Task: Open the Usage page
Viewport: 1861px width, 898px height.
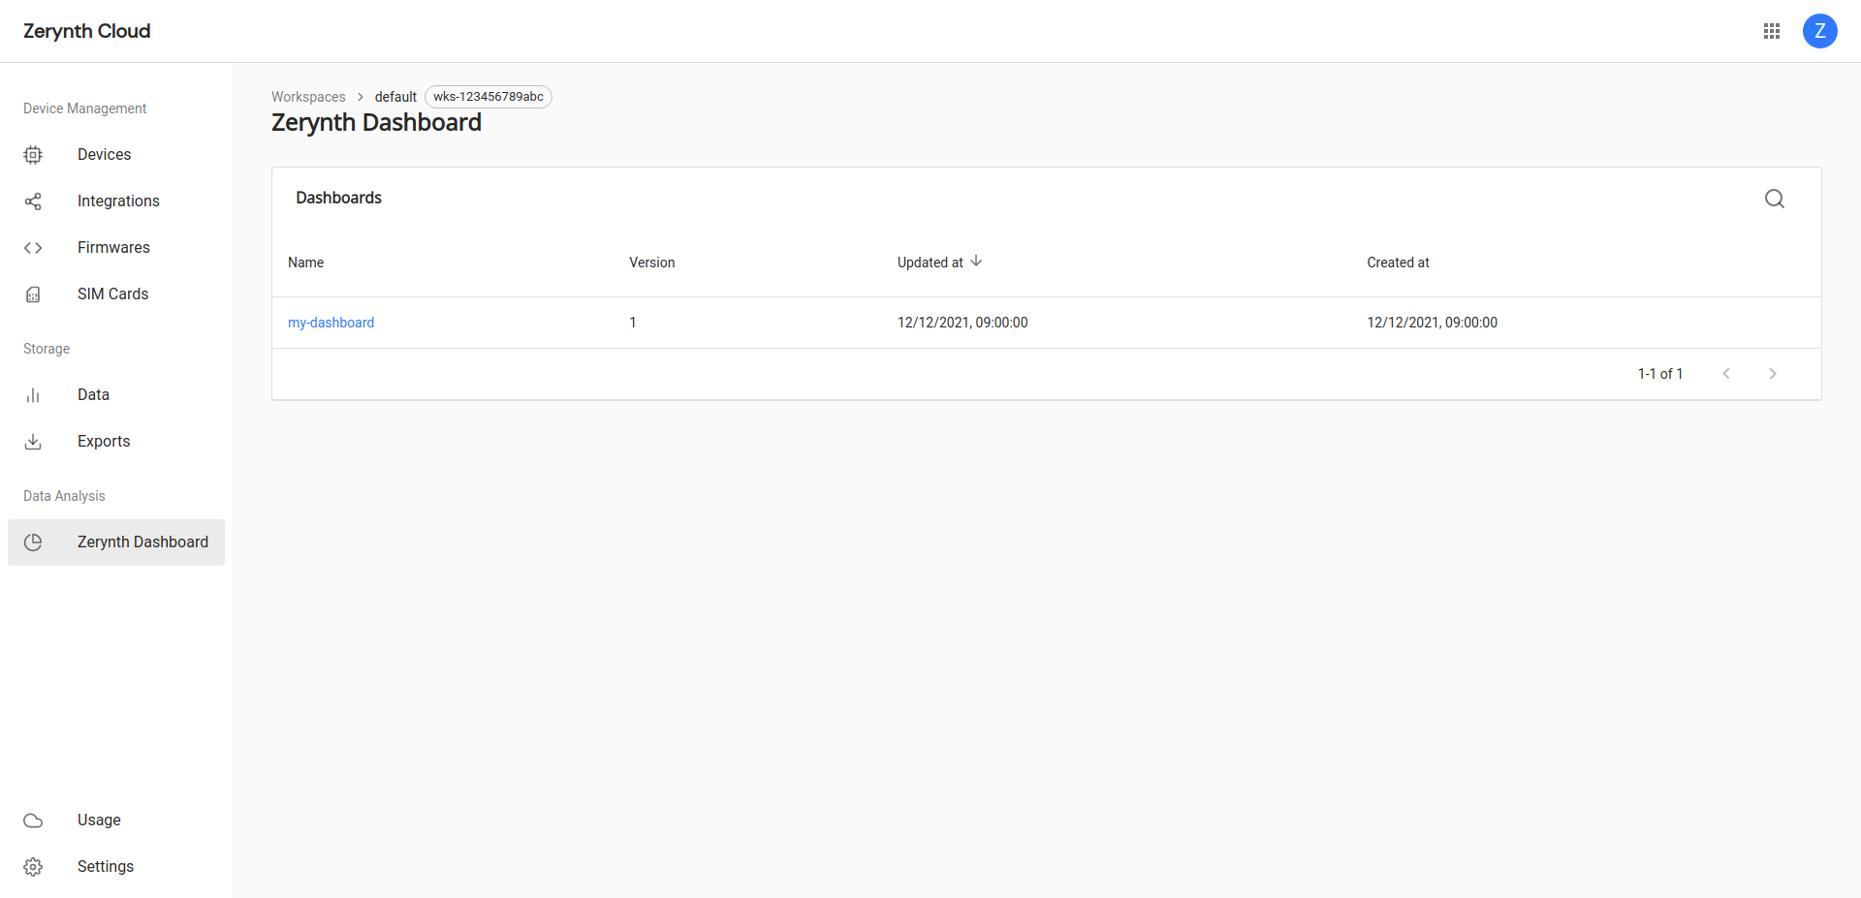Action: point(116,821)
